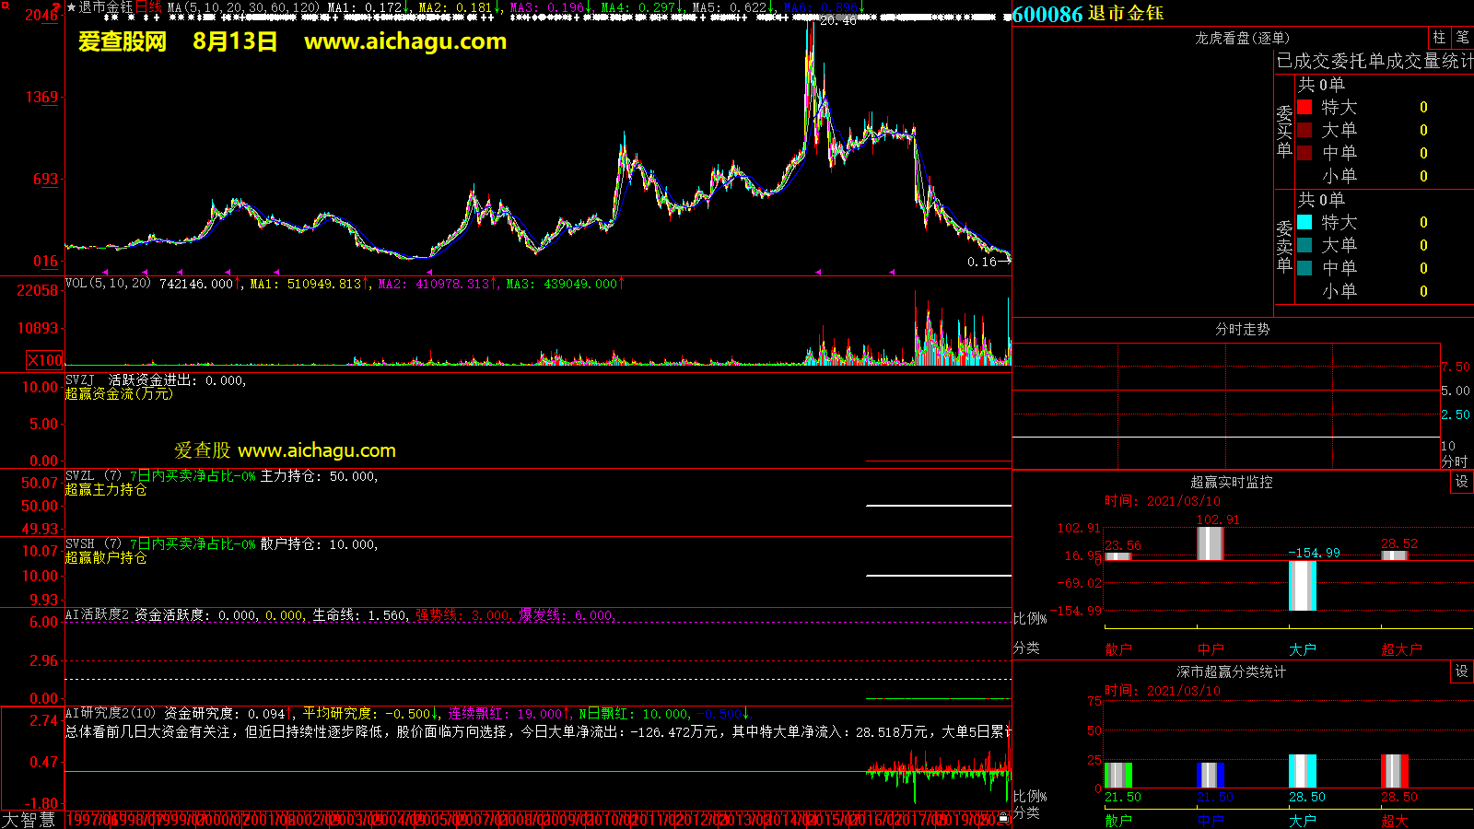Click the 超大户 category label in realtime monitor
This screenshot has height=829, width=1474.
(x=1401, y=649)
